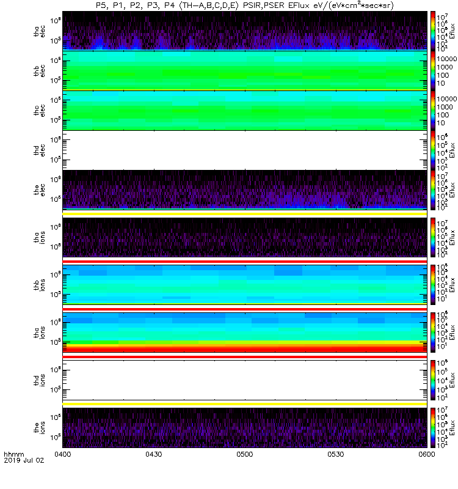This screenshot has width=458, height=489.
Task: Click the 0500 time axis label
Action: point(245,454)
